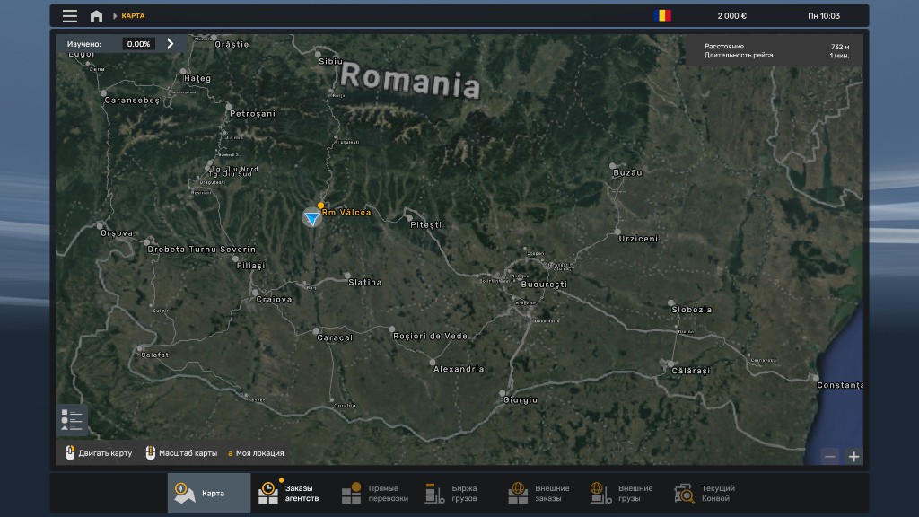Go to the home screen icon

[96, 16]
